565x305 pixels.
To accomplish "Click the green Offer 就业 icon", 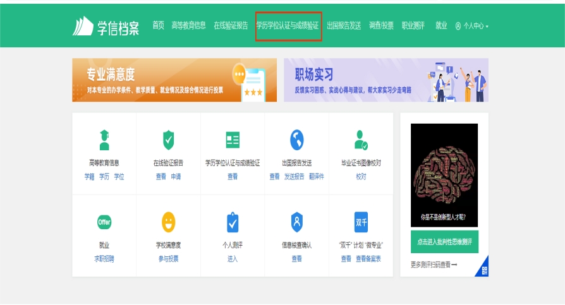I will pos(104,222).
